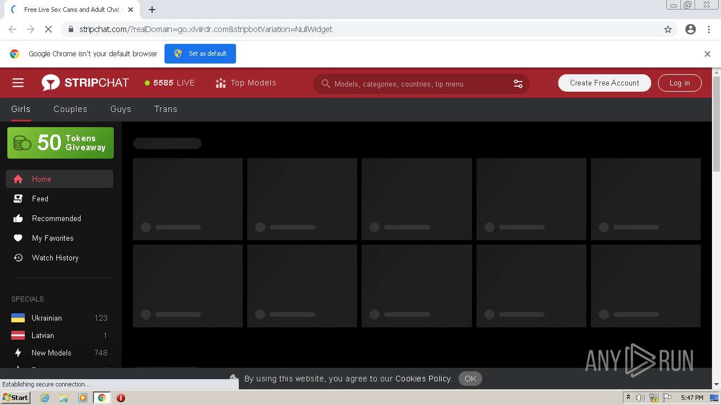Click the Stripchat logo

[85, 83]
